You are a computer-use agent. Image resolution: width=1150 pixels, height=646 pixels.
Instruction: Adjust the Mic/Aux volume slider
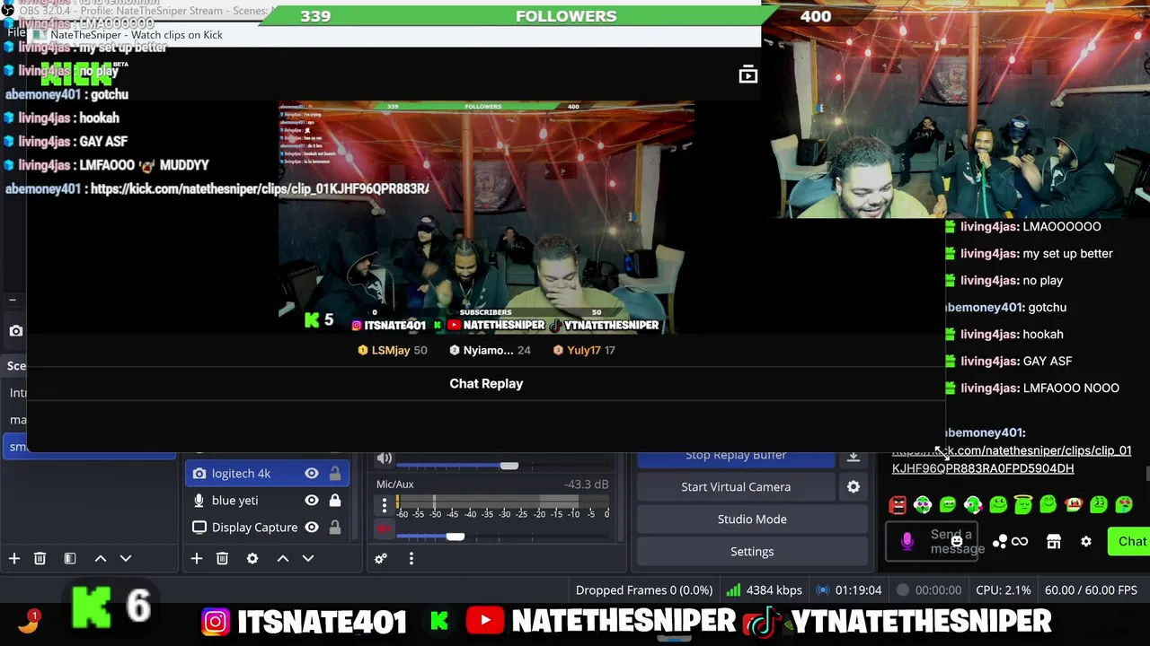(x=455, y=537)
